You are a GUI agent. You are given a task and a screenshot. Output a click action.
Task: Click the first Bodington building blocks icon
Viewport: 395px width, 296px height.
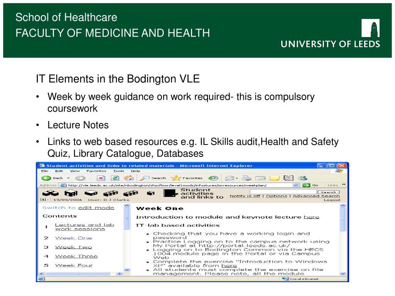51,193
